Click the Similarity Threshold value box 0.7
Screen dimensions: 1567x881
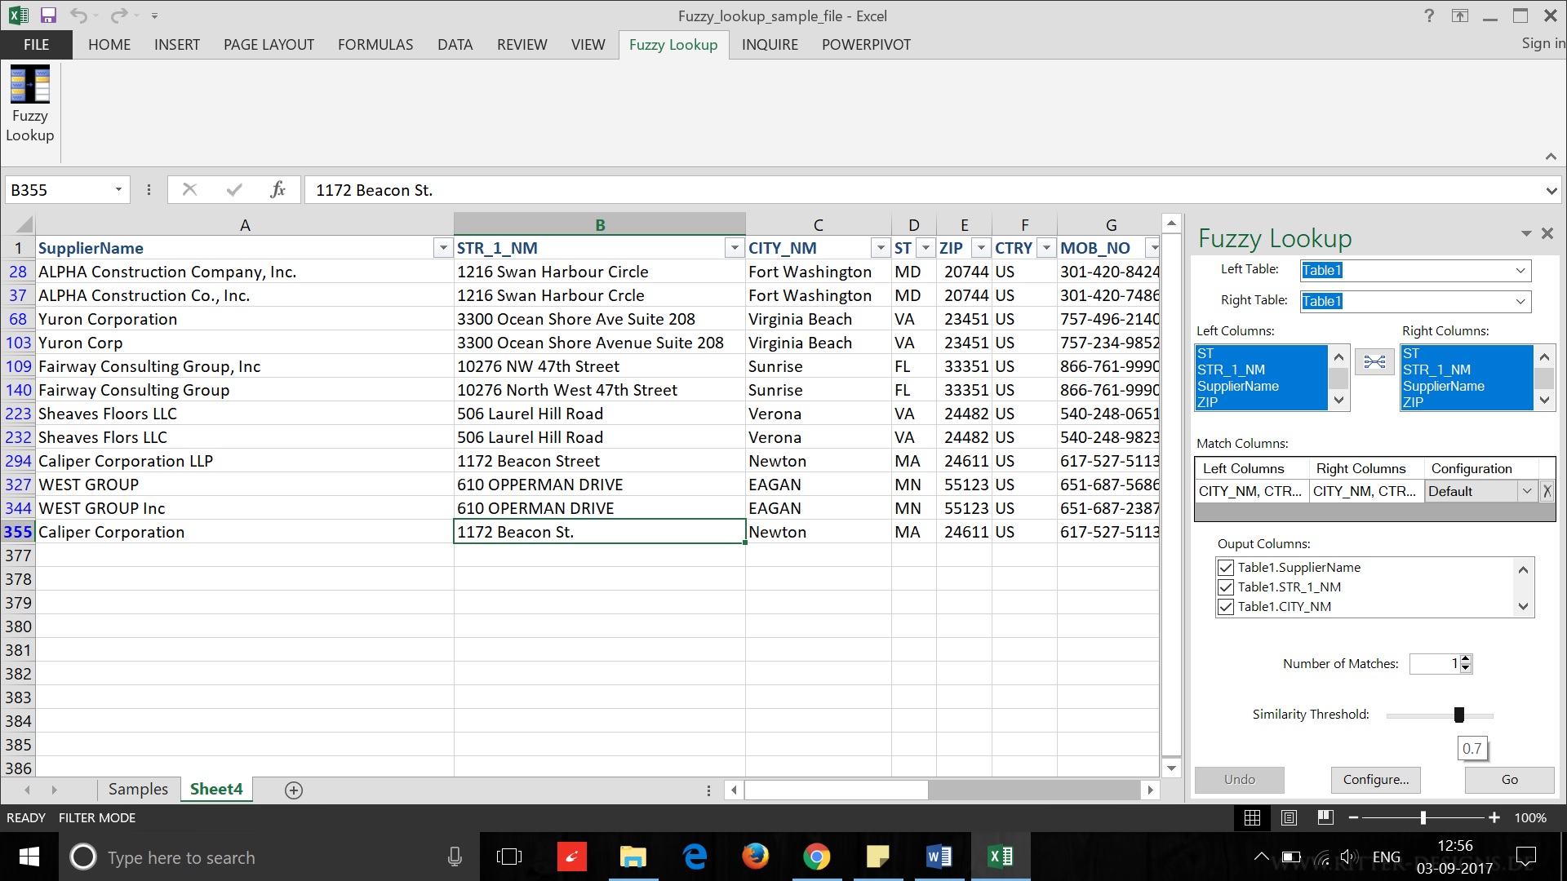click(x=1472, y=748)
